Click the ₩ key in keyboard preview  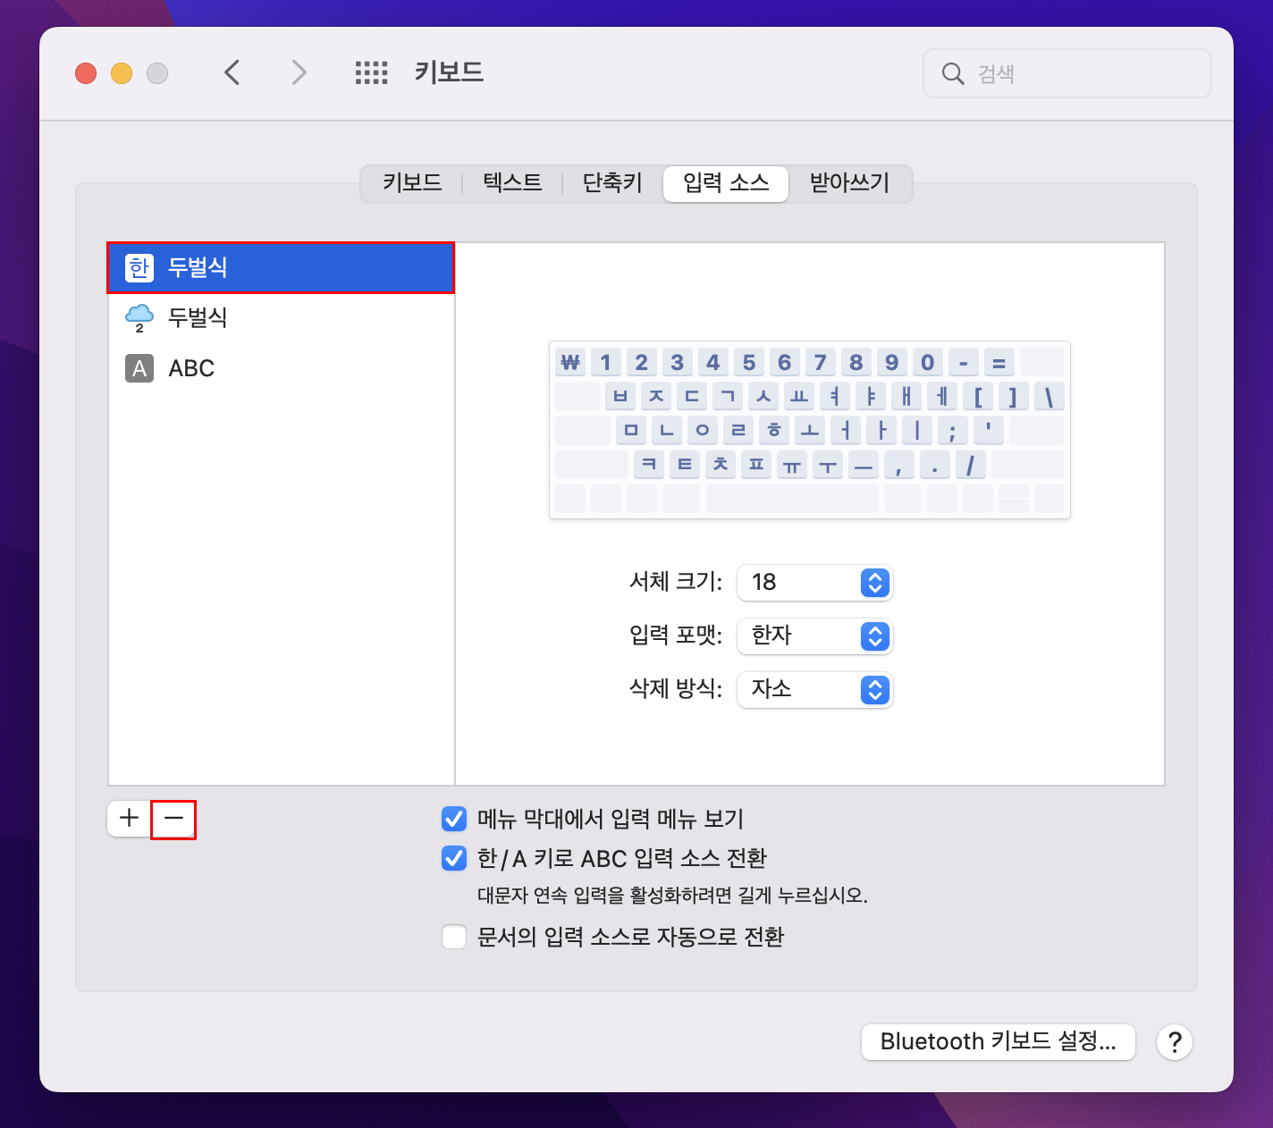coord(570,362)
